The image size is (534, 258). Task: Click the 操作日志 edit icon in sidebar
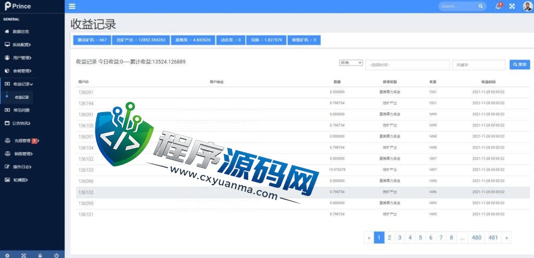(7, 167)
